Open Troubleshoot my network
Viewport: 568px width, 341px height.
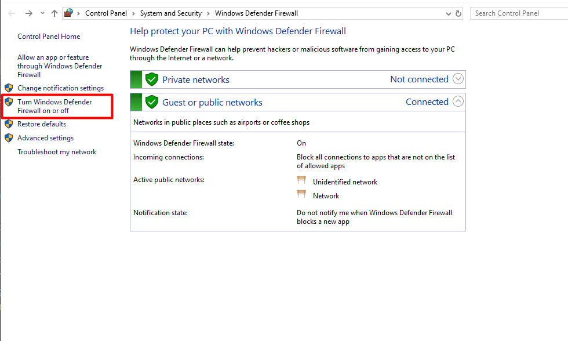click(x=57, y=152)
